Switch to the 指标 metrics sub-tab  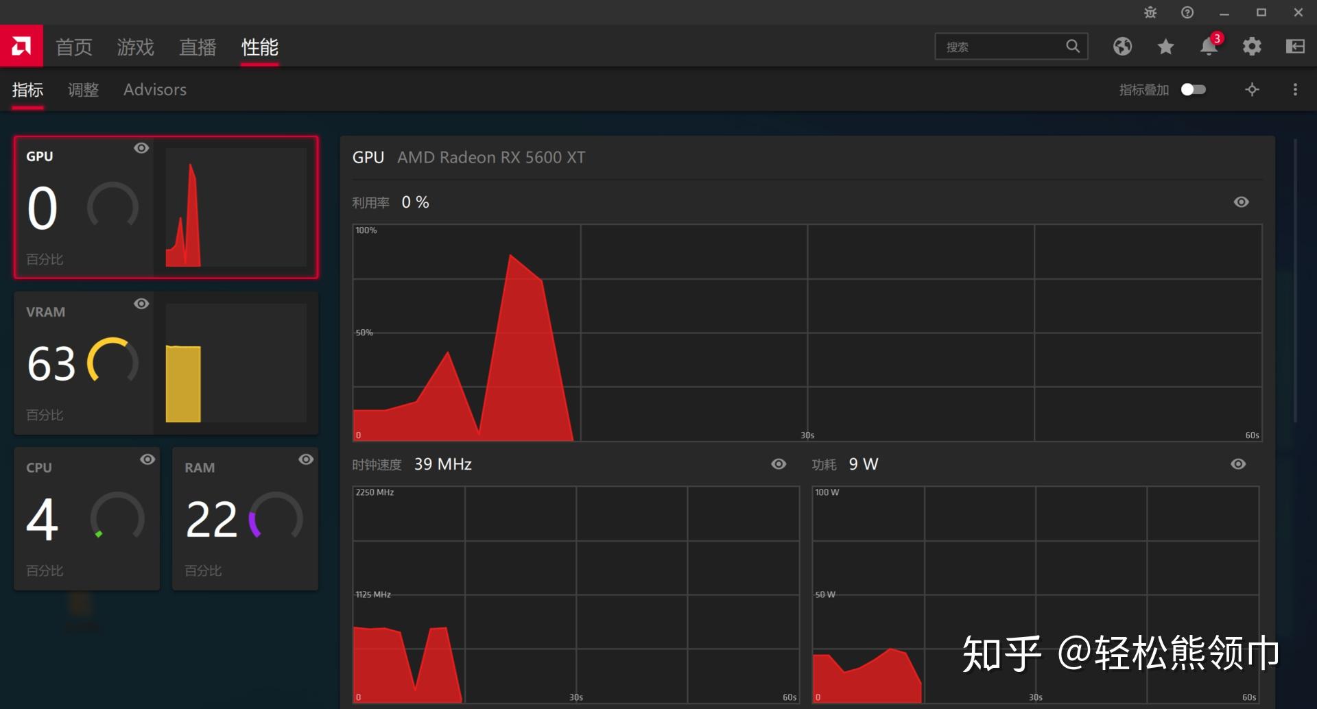click(27, 90)
